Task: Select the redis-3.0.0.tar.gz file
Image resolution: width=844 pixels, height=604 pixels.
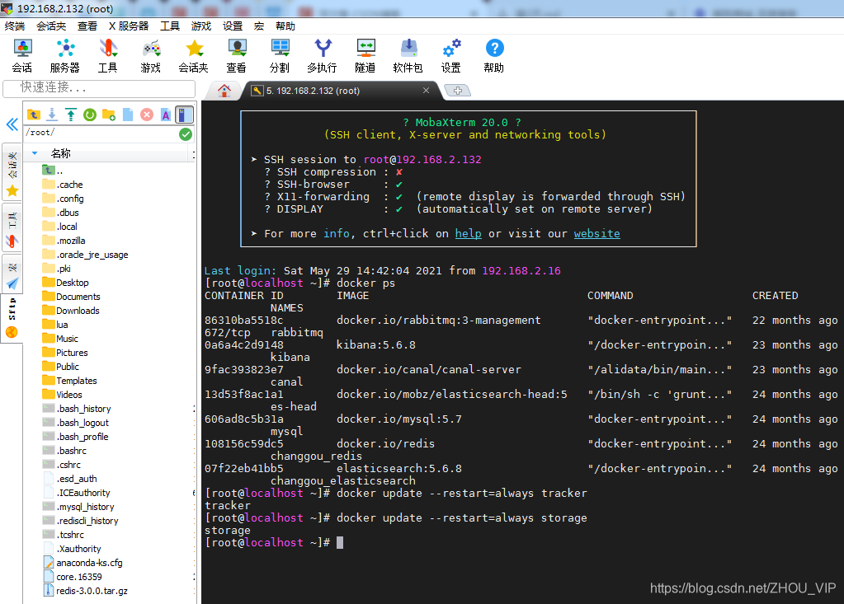Action: 85,591
